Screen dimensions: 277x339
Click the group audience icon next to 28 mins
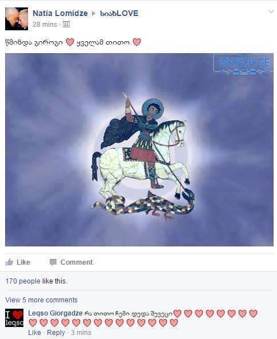(x=66, y=24)
